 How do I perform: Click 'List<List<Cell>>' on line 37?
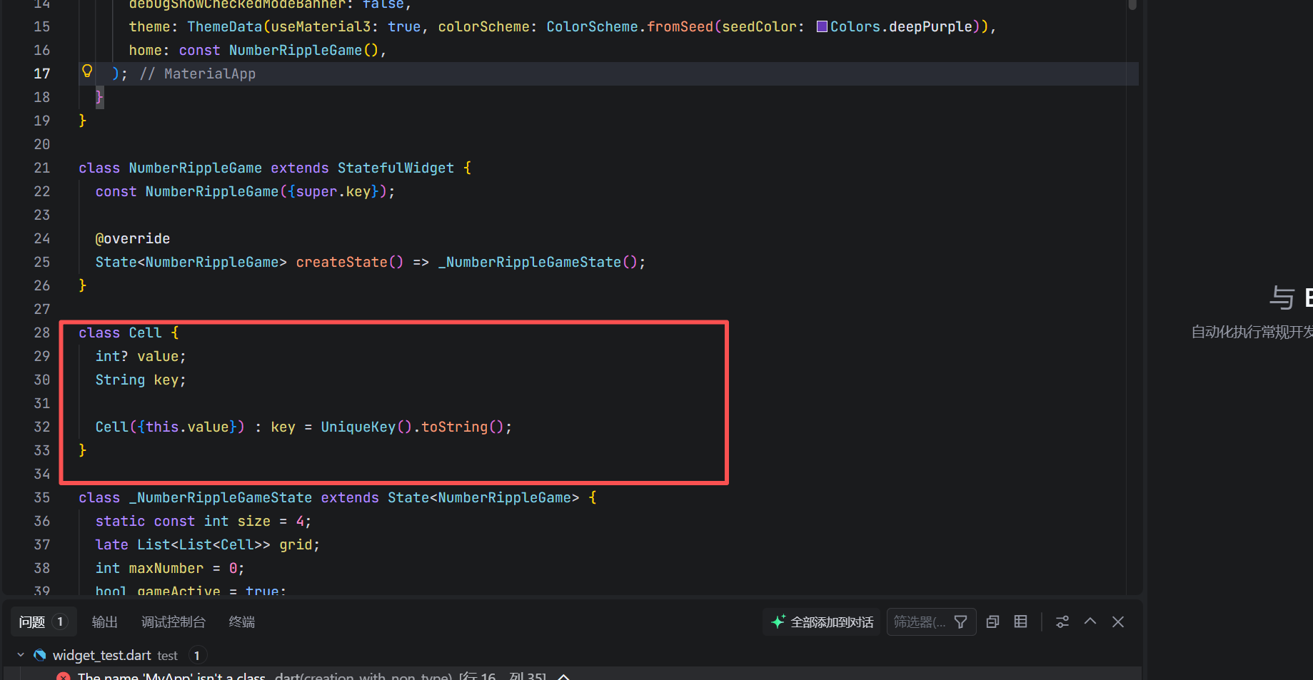204,544
